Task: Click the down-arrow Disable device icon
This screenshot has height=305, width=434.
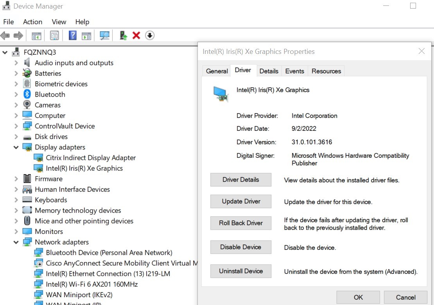Action: coord(150,36)
